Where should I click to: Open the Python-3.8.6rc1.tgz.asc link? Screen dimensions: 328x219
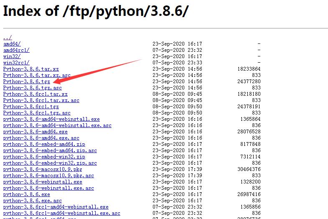pos(37,113)
